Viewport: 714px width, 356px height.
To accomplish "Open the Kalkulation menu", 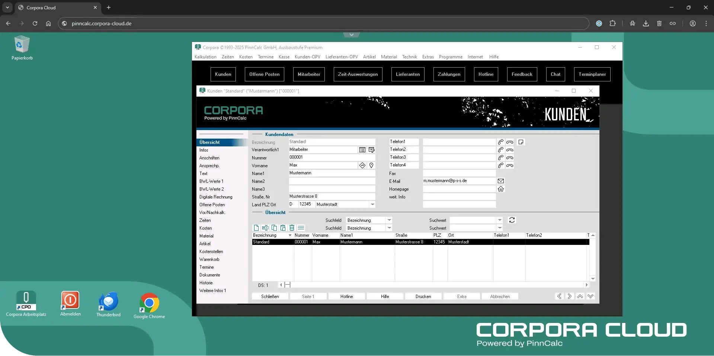I will tap(205, 57).
